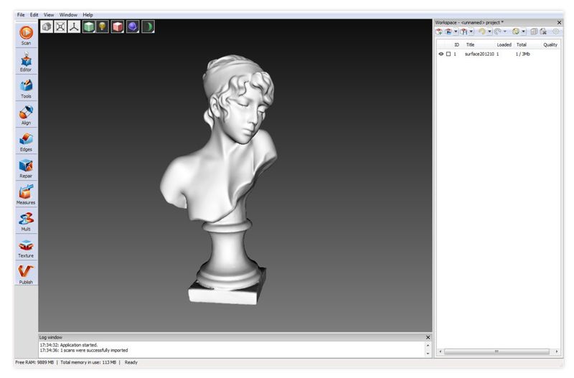Click the fit-to-view arrows icon

[x=60, y=27]
